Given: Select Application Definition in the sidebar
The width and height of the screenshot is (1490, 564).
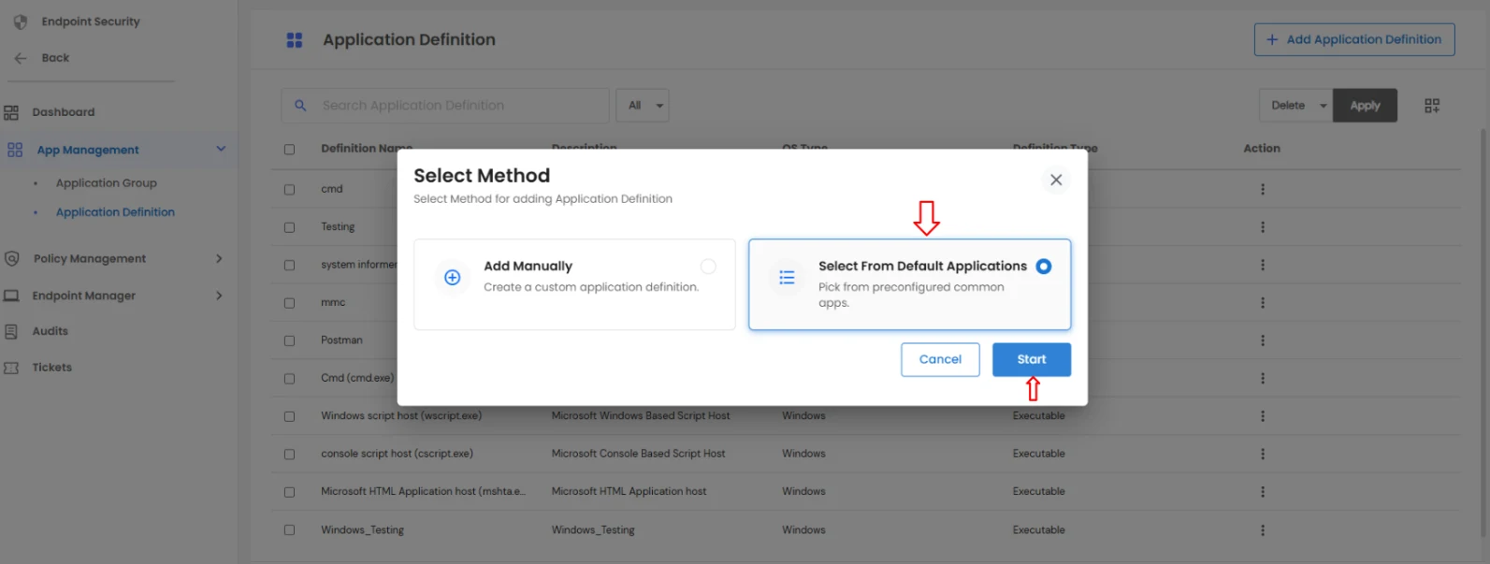Looking at the screenshot, I should [x=115, y=211].
